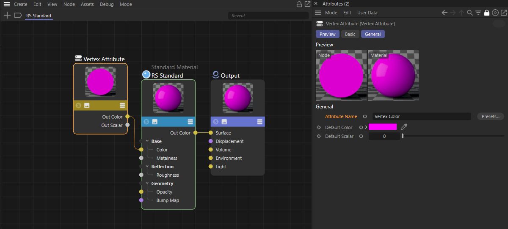Toggle the Default Color keyframe diamond
The height and width of the screenshot is (229, 508).
point(319,127)
